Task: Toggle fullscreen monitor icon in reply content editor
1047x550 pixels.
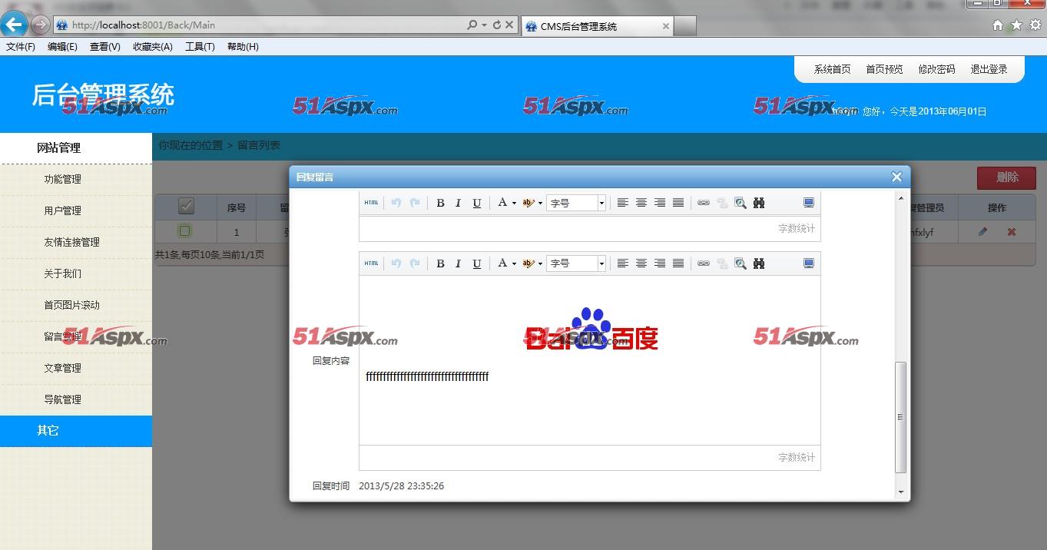Action: tap(809, 263)
